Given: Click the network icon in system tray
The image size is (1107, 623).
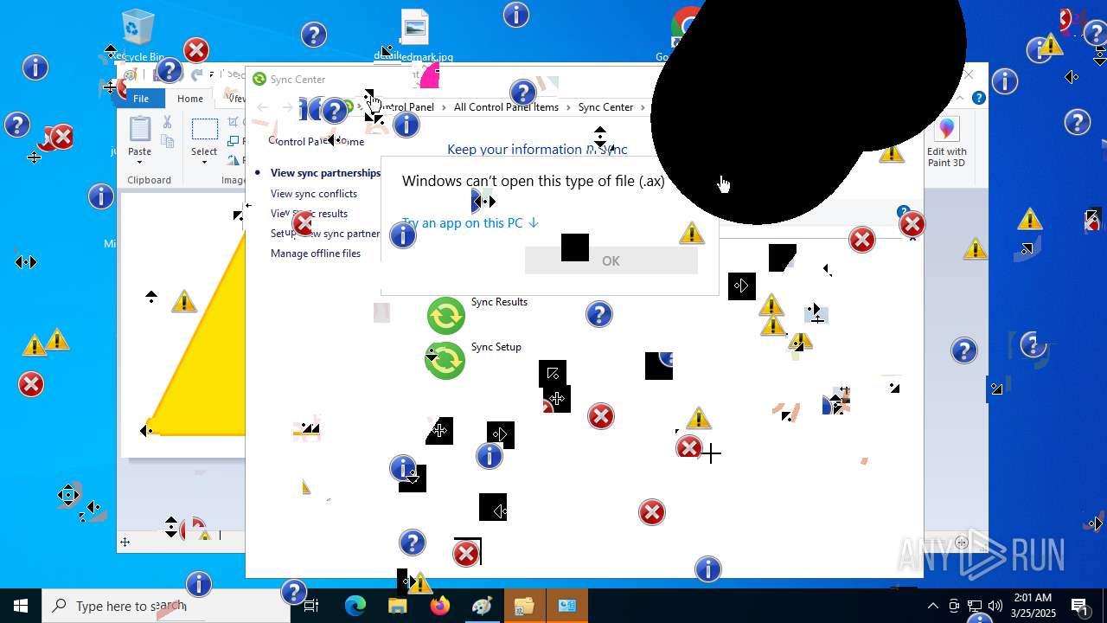Looking at the screenshot, I should coord(975,606).
